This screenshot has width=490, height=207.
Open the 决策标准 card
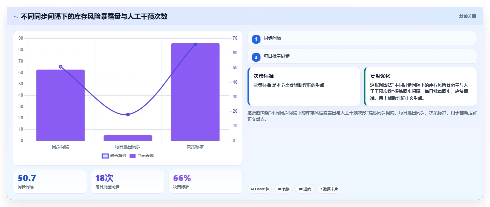point(304,87)
